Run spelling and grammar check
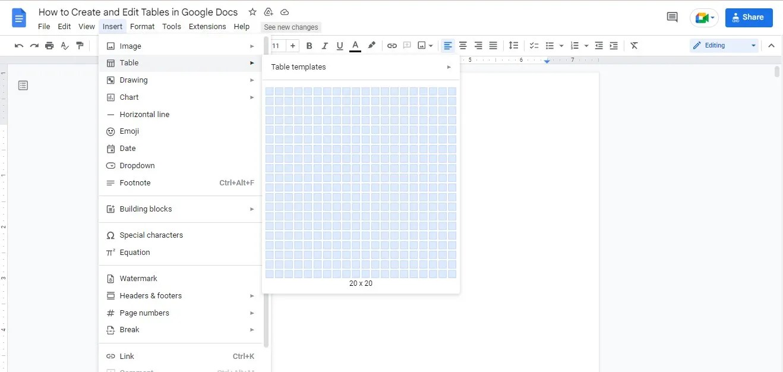The image size is (783, 372). (x=64, y=45)
